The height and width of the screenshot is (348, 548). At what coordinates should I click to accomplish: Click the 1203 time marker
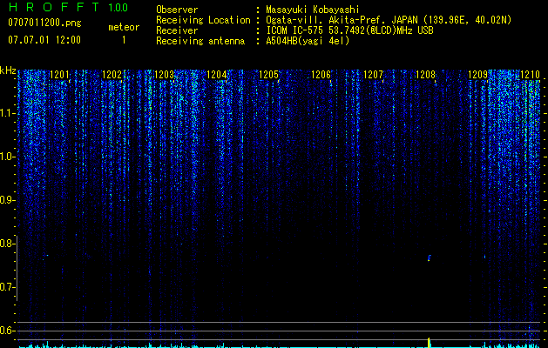coord(165,75)
